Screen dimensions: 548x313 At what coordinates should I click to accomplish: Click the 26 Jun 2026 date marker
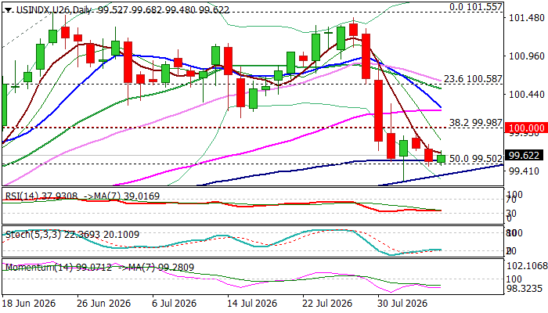103,303
